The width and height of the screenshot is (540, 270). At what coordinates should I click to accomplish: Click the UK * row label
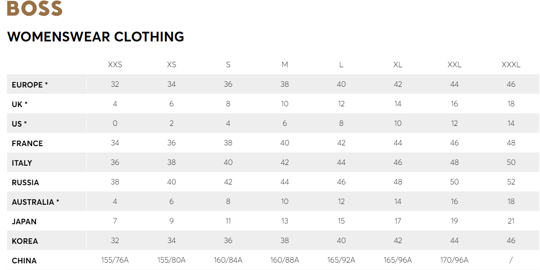point(20,104)
